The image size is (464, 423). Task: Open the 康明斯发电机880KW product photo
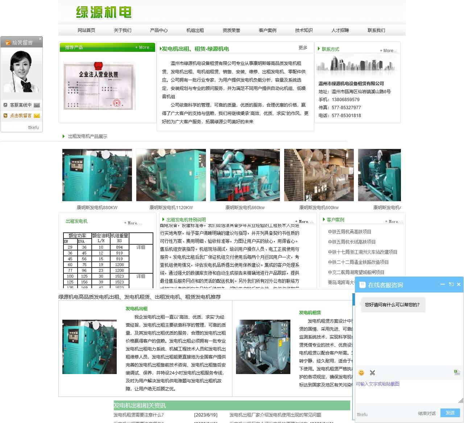(x=97, y=175)
